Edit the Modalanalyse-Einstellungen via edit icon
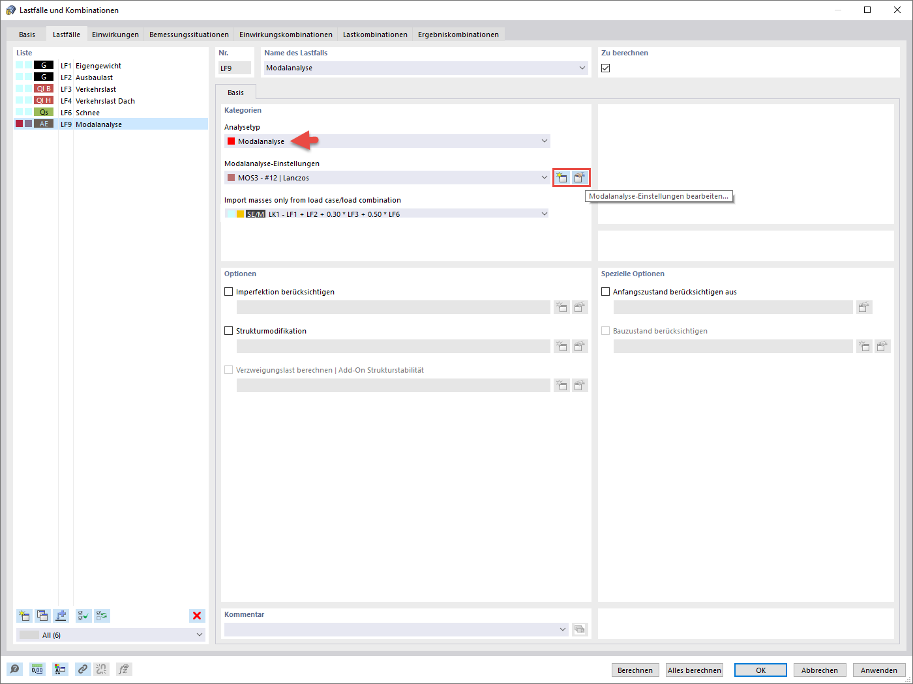Image resolution: width=913 pixels, height=684 pixels. [x=580, y=177]
